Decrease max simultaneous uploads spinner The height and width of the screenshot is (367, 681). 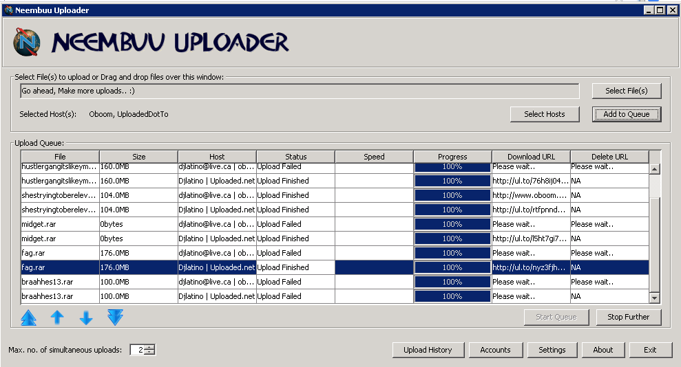click(149, 353)
